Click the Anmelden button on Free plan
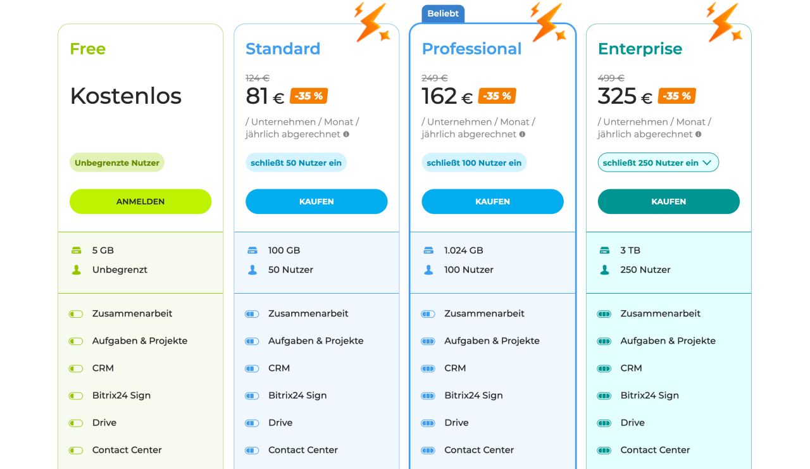 click(x=140, y=201)
